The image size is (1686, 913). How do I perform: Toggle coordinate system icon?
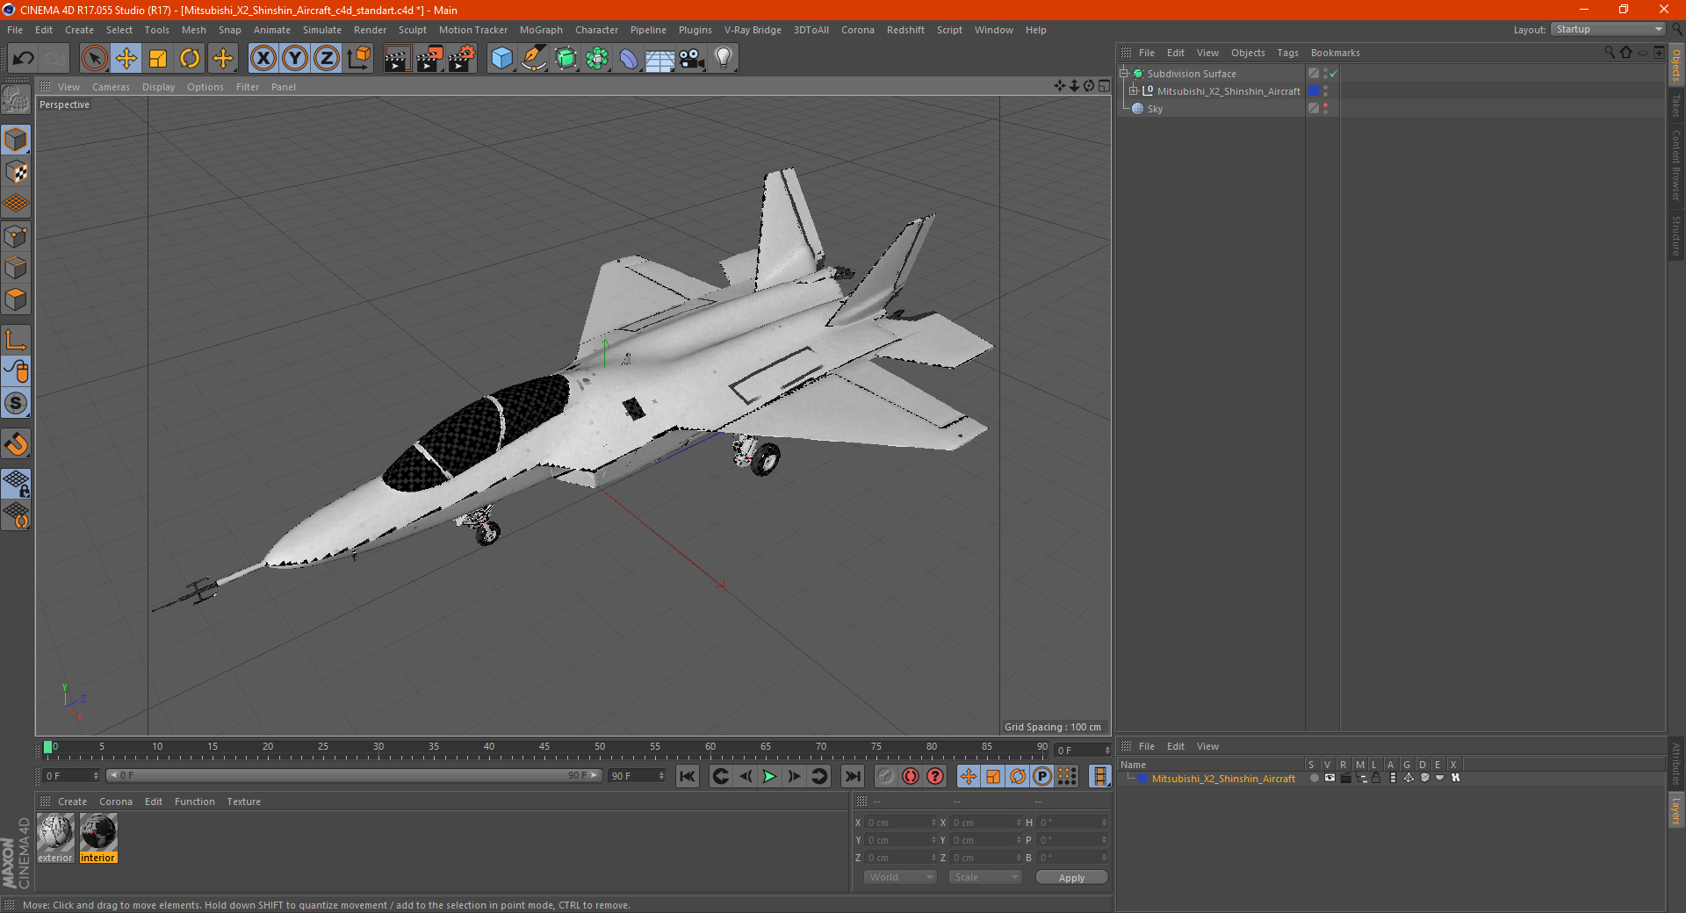tap(359, 59)
